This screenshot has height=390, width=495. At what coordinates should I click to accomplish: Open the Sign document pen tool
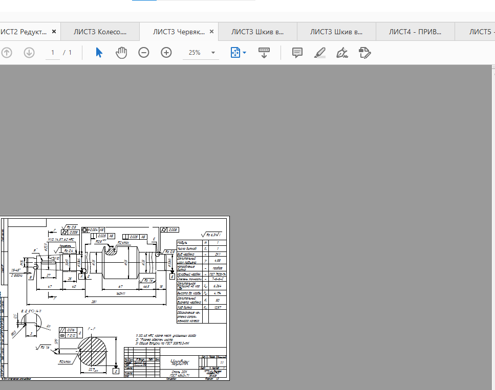tap(342, 53)
